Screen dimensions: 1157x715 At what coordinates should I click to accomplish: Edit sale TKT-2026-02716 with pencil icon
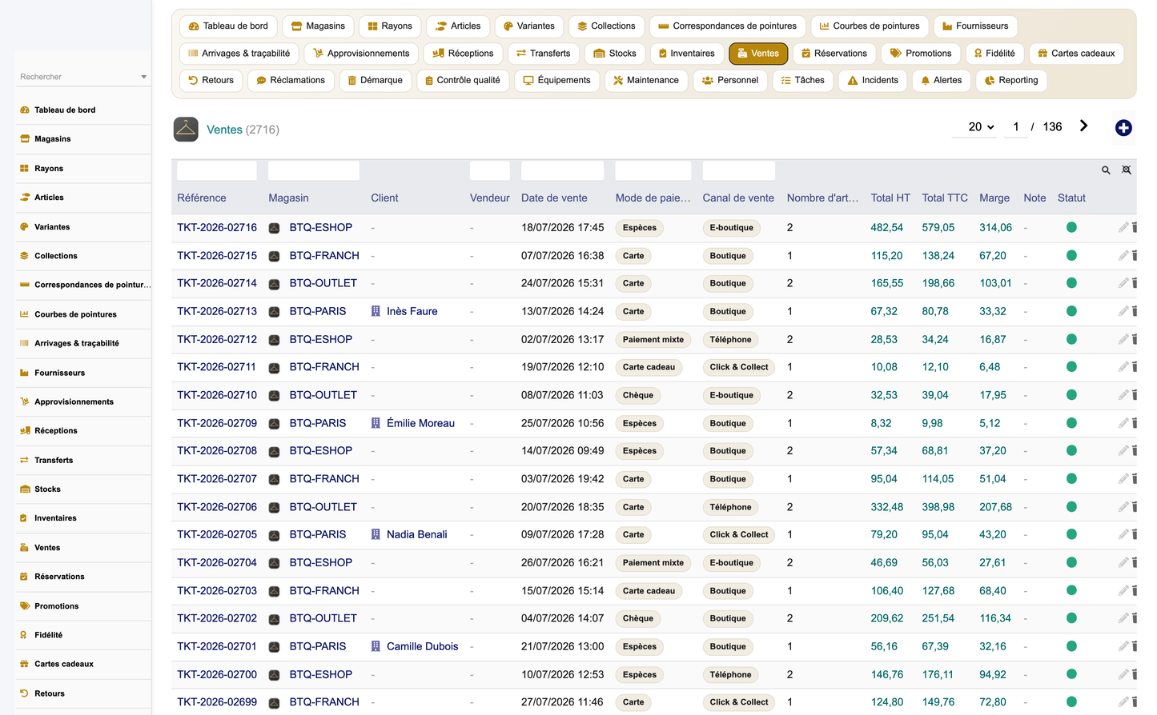click(1123, 228)
